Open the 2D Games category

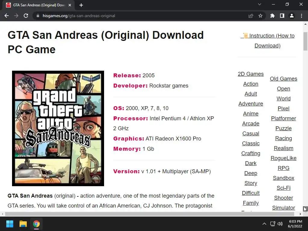pos(251,74)
